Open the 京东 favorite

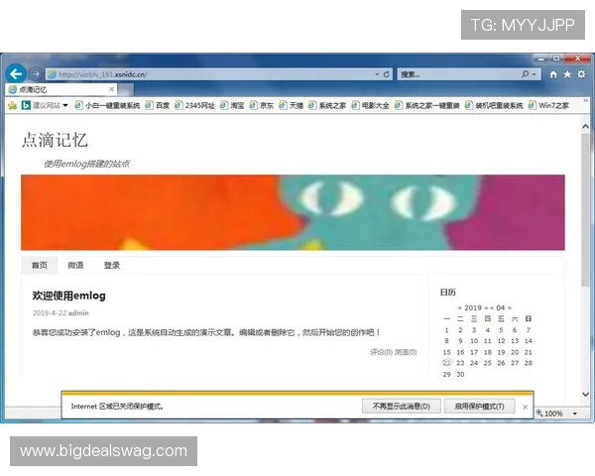[x=262, y=105]
